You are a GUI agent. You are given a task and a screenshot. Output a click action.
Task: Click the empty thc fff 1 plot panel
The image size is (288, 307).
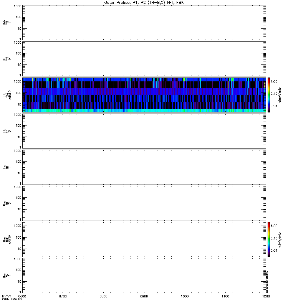pos(144,167)
